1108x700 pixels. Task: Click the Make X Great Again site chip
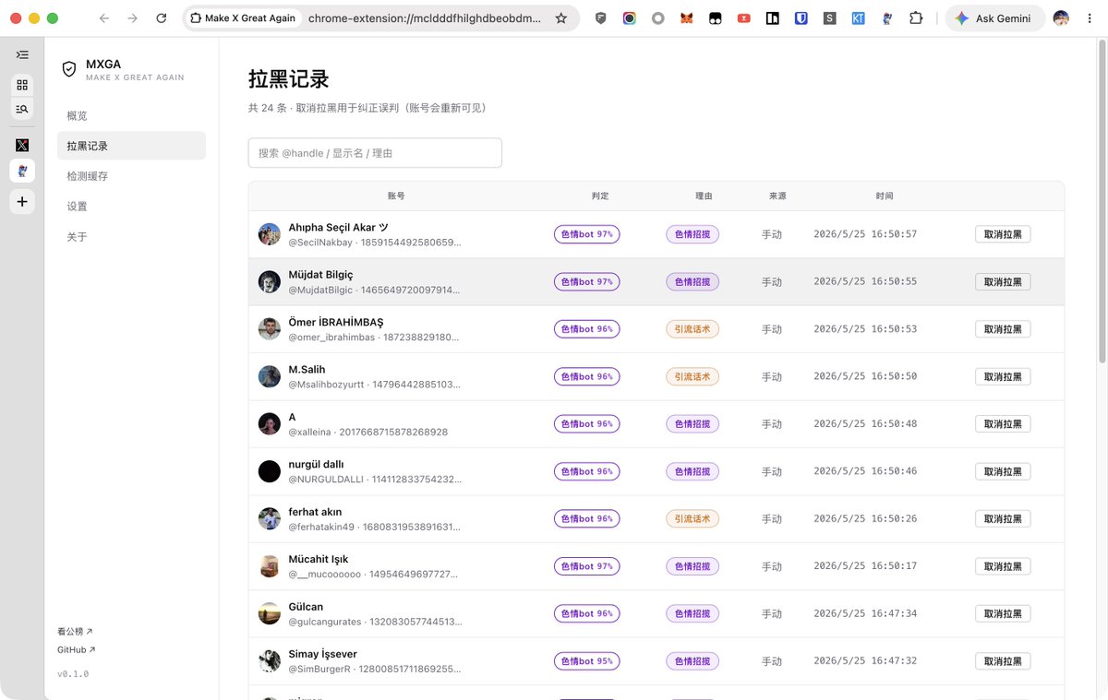point(244,18)
